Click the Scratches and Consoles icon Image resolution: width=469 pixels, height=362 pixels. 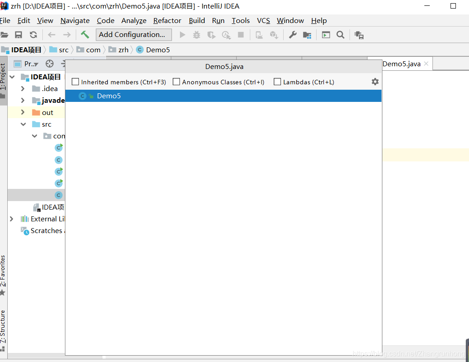click(x=25, y=231)
